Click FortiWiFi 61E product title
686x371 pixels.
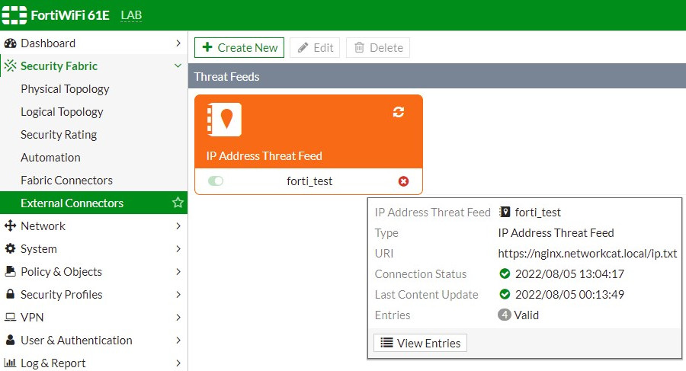[70, 15]
